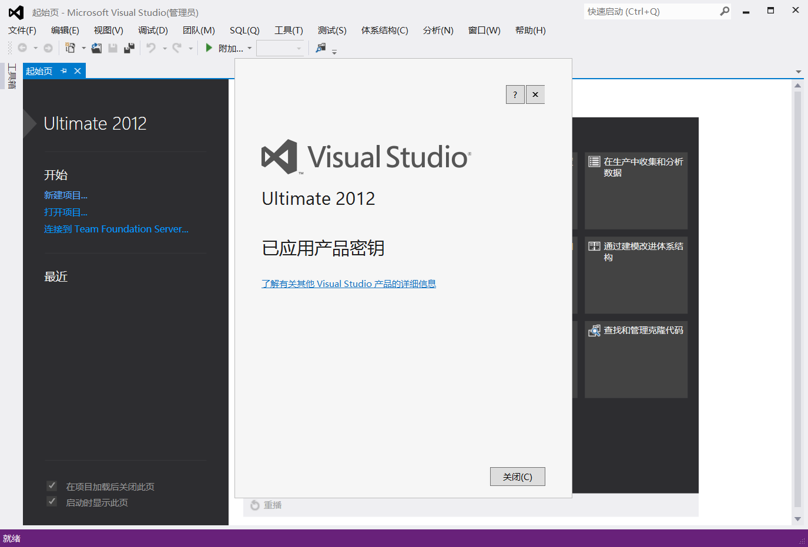Viewport: 808px width, 547px height.
Task: Open the 工具箱 side panel tab
Action: (x=11, y=76)
